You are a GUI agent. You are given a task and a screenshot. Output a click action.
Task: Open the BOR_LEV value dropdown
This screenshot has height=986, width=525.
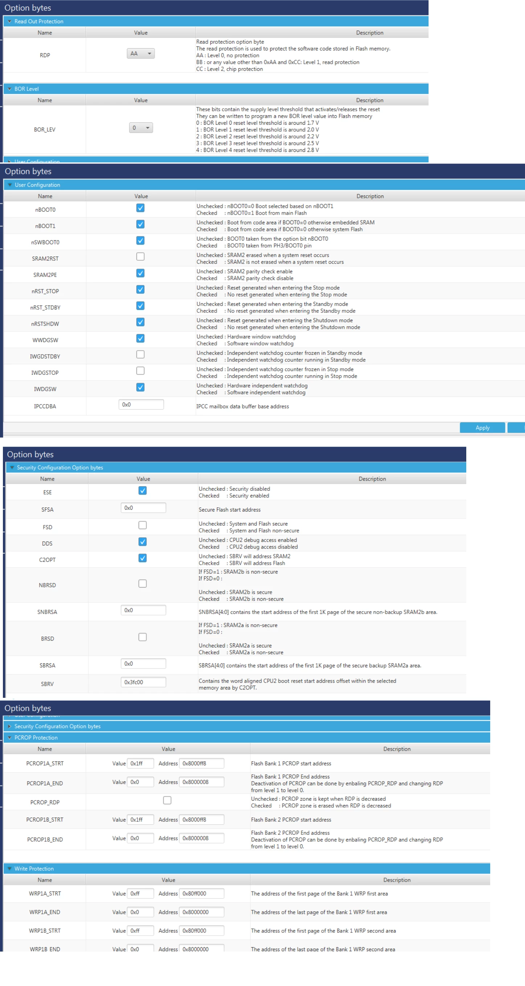click(141, 128)
